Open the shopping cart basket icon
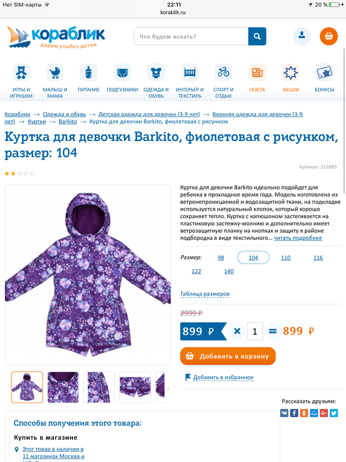Viewport: 346px width, 462px height. point(329,36)
